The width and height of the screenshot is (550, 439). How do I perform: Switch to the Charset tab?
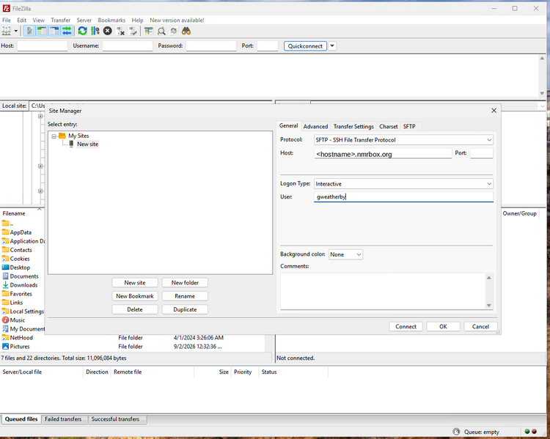389,127
